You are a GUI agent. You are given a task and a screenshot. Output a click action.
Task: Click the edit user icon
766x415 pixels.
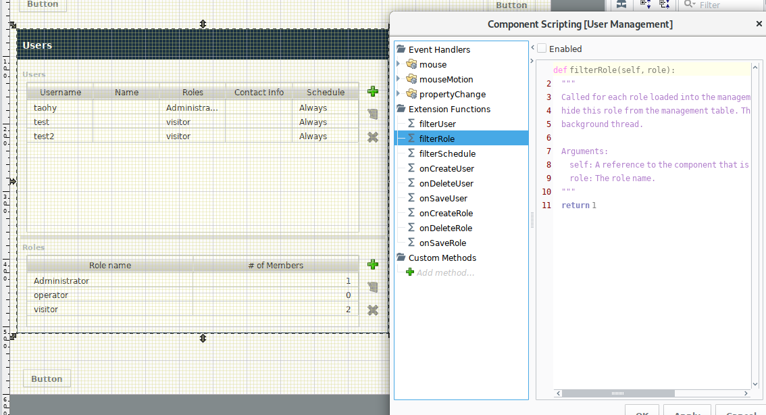(x=372, y=114)
